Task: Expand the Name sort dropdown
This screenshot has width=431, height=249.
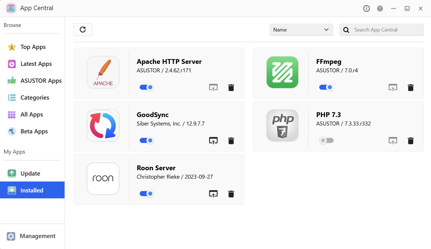Action: tap(301, 30)
